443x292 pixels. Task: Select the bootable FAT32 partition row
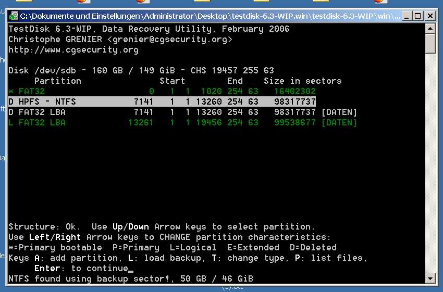tap(162, 91)
